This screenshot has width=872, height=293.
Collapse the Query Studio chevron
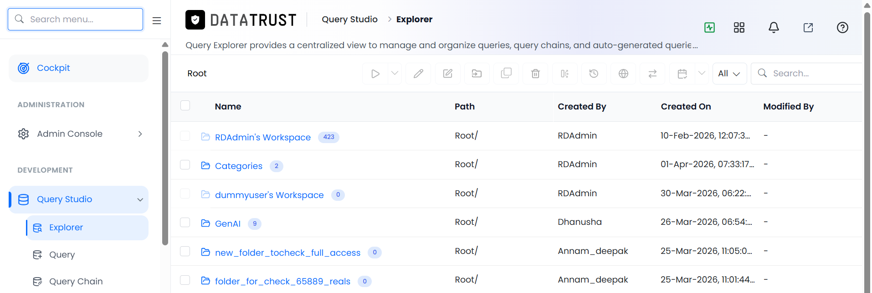pyautogui.click(x=140, y=199)
